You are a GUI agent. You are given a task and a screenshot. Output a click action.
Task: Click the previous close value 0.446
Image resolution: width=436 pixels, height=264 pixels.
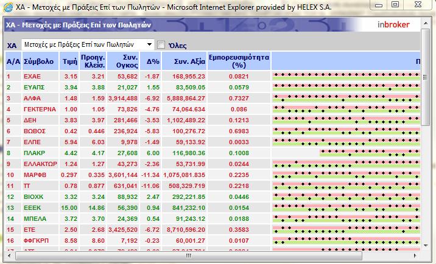point(96,131)
